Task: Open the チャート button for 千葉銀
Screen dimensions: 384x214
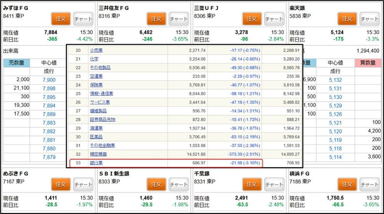Action: 274,184
